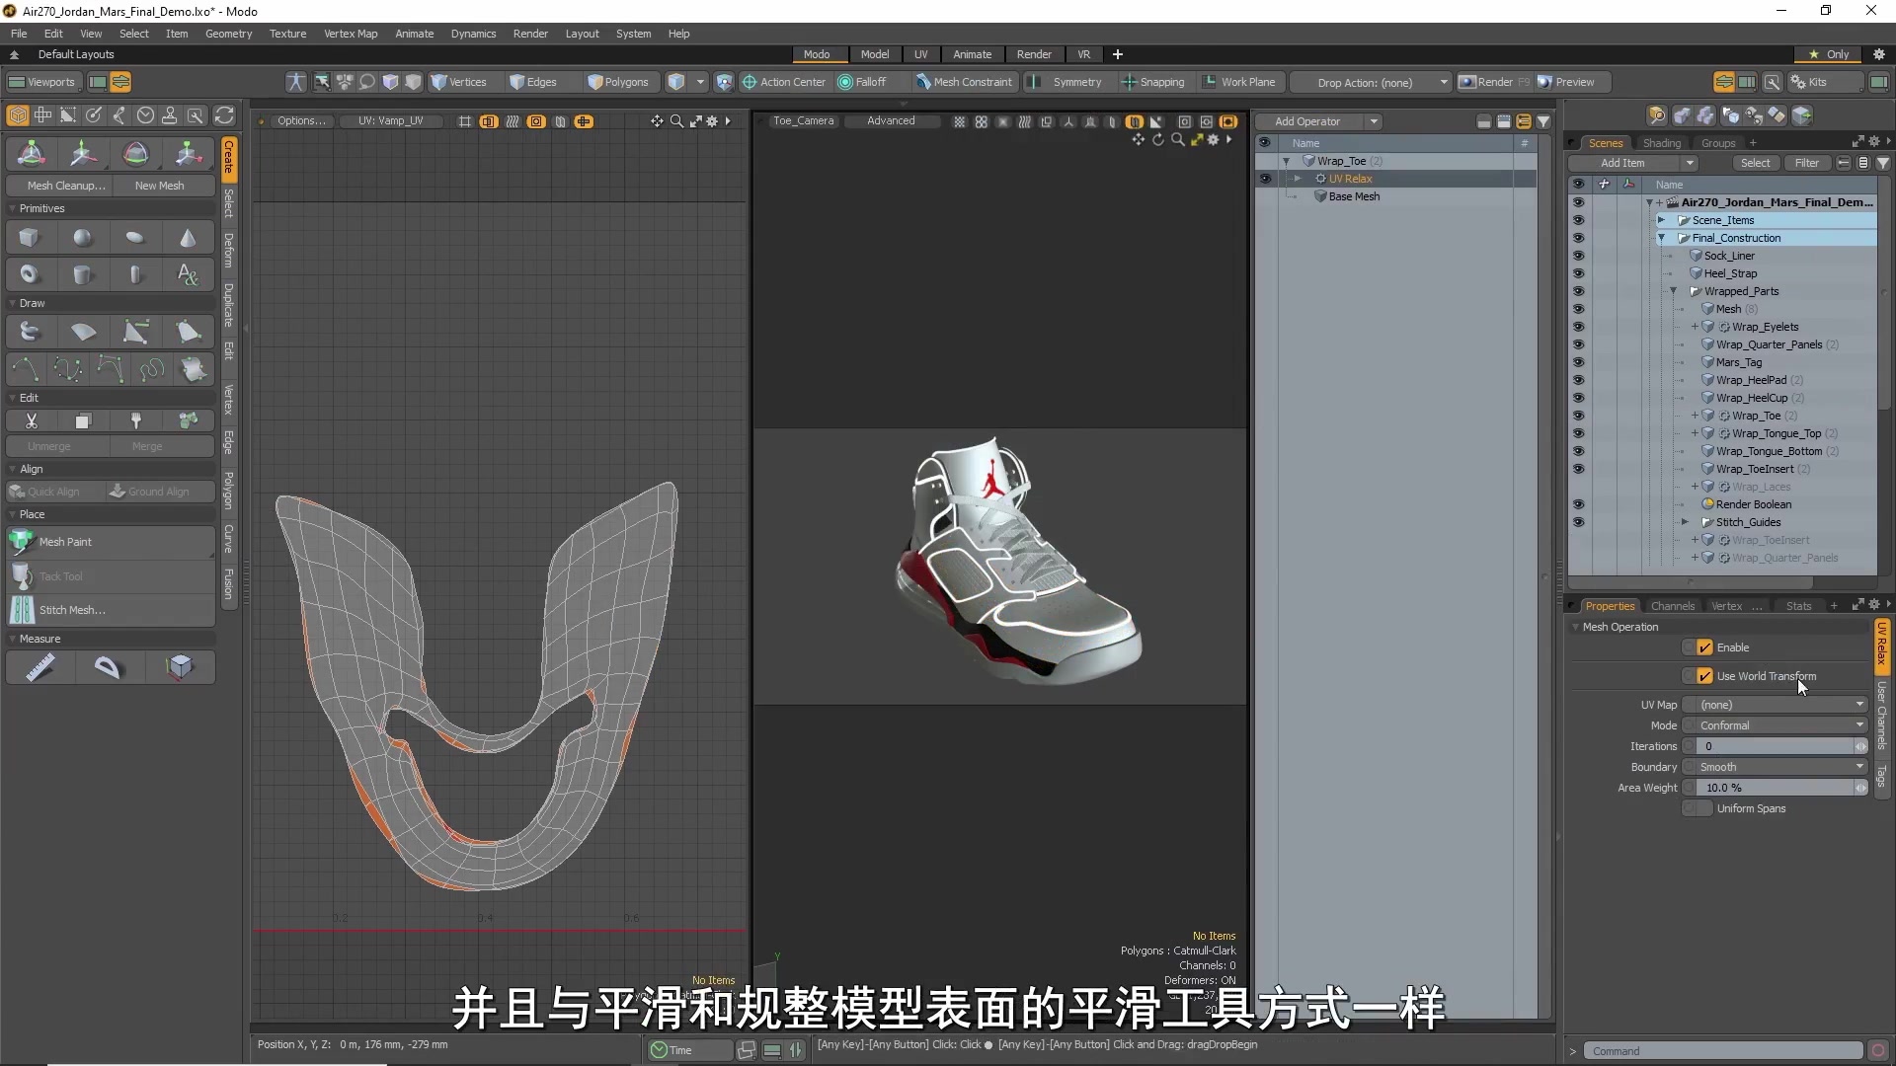Switch to the Channels tab
The image size is (1896, 1066).
[x=1673, y=605]
